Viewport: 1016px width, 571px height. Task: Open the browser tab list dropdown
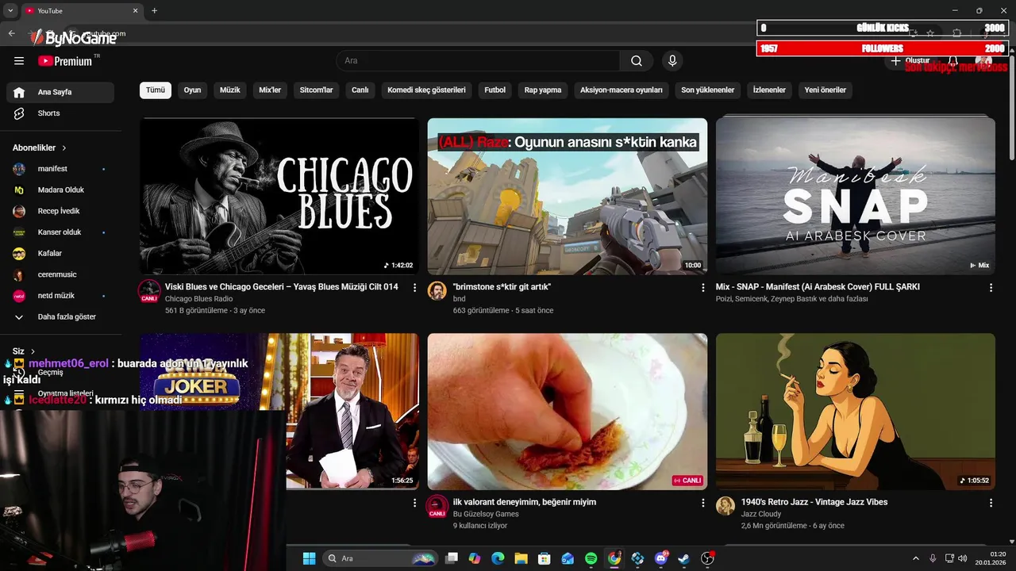click(x=10, y=10)
